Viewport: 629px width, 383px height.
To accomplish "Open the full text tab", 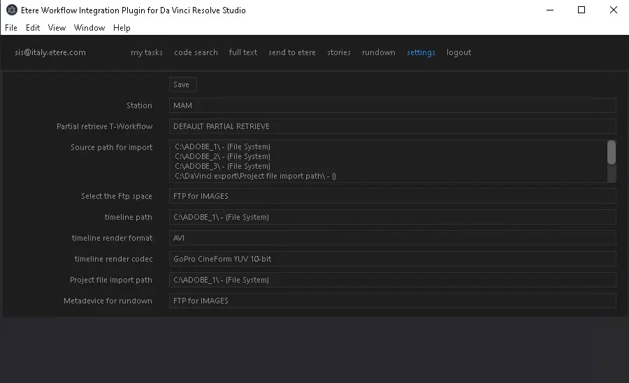I will click(243, 52).
